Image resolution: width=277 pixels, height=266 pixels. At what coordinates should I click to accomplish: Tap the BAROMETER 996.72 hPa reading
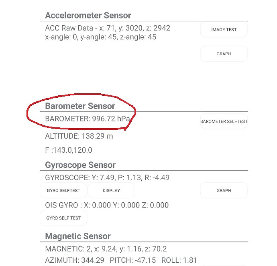tap(88, 119)
